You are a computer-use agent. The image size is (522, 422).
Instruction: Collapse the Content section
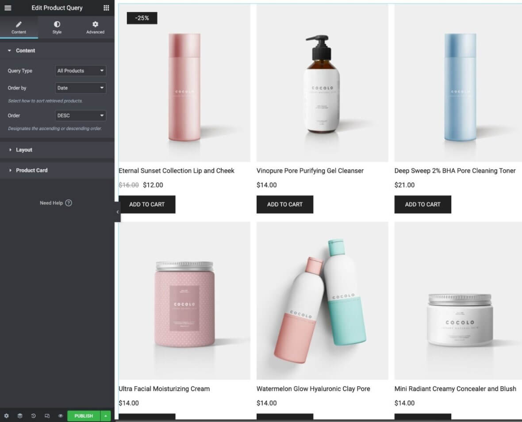25,51
